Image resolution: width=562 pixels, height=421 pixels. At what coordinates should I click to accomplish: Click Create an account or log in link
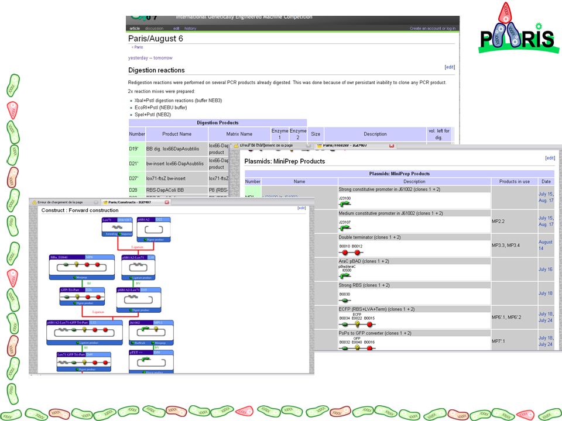click(433, 28)
